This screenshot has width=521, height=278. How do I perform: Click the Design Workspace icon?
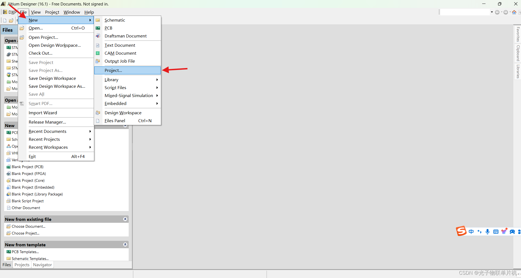pos(98,113)
